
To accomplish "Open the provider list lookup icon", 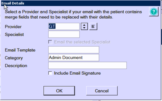I will 93,26.
